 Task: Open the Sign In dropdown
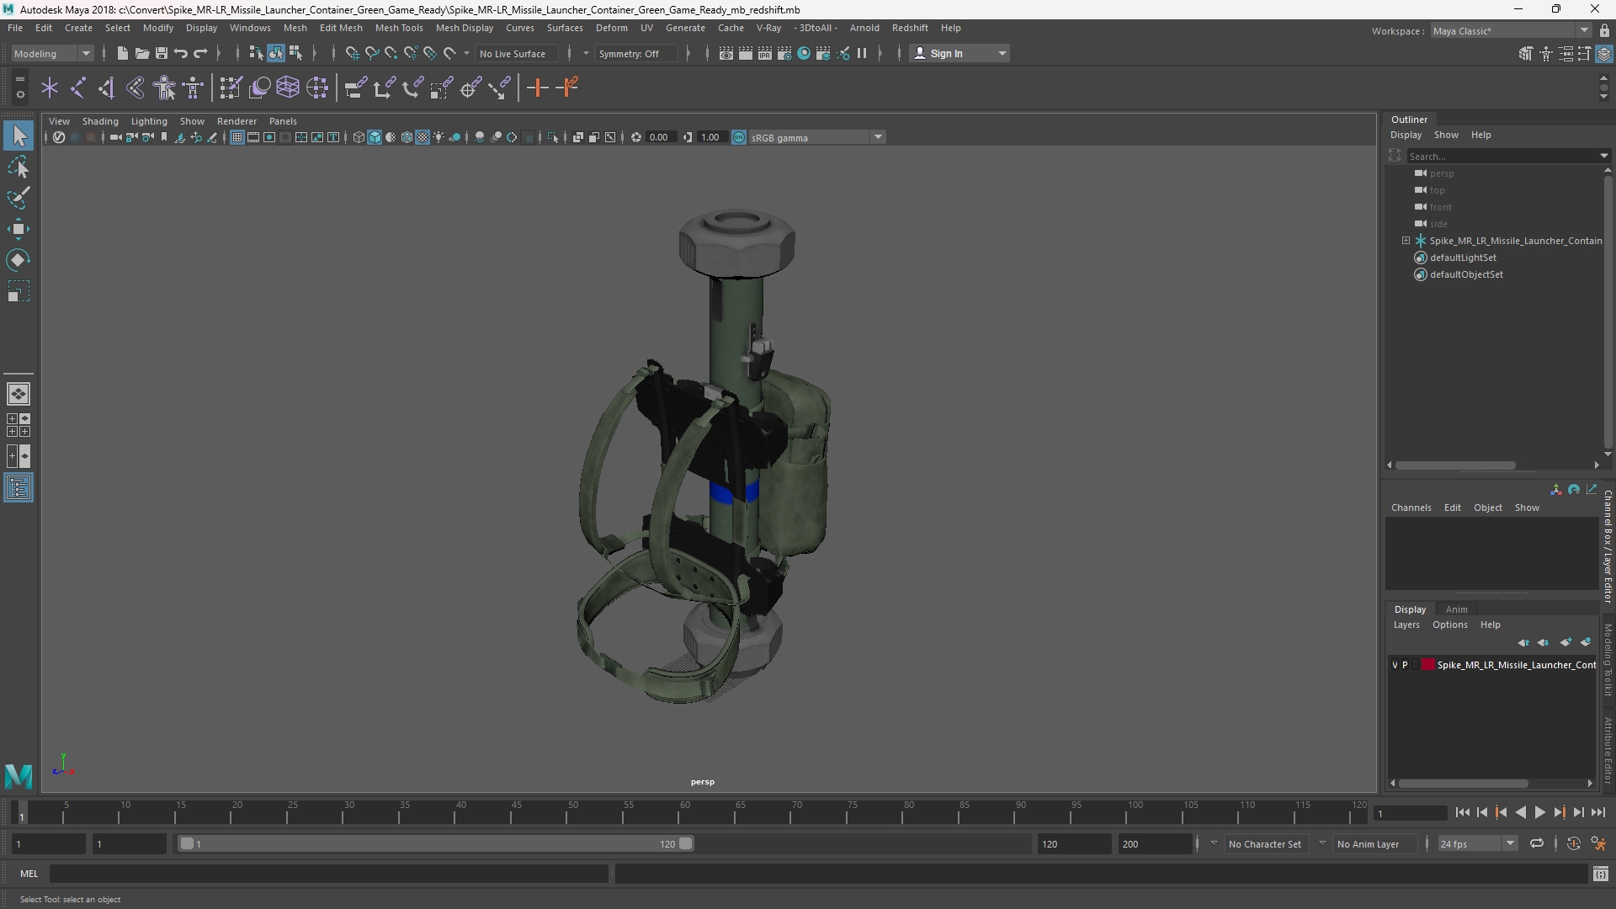click(959, 53)
